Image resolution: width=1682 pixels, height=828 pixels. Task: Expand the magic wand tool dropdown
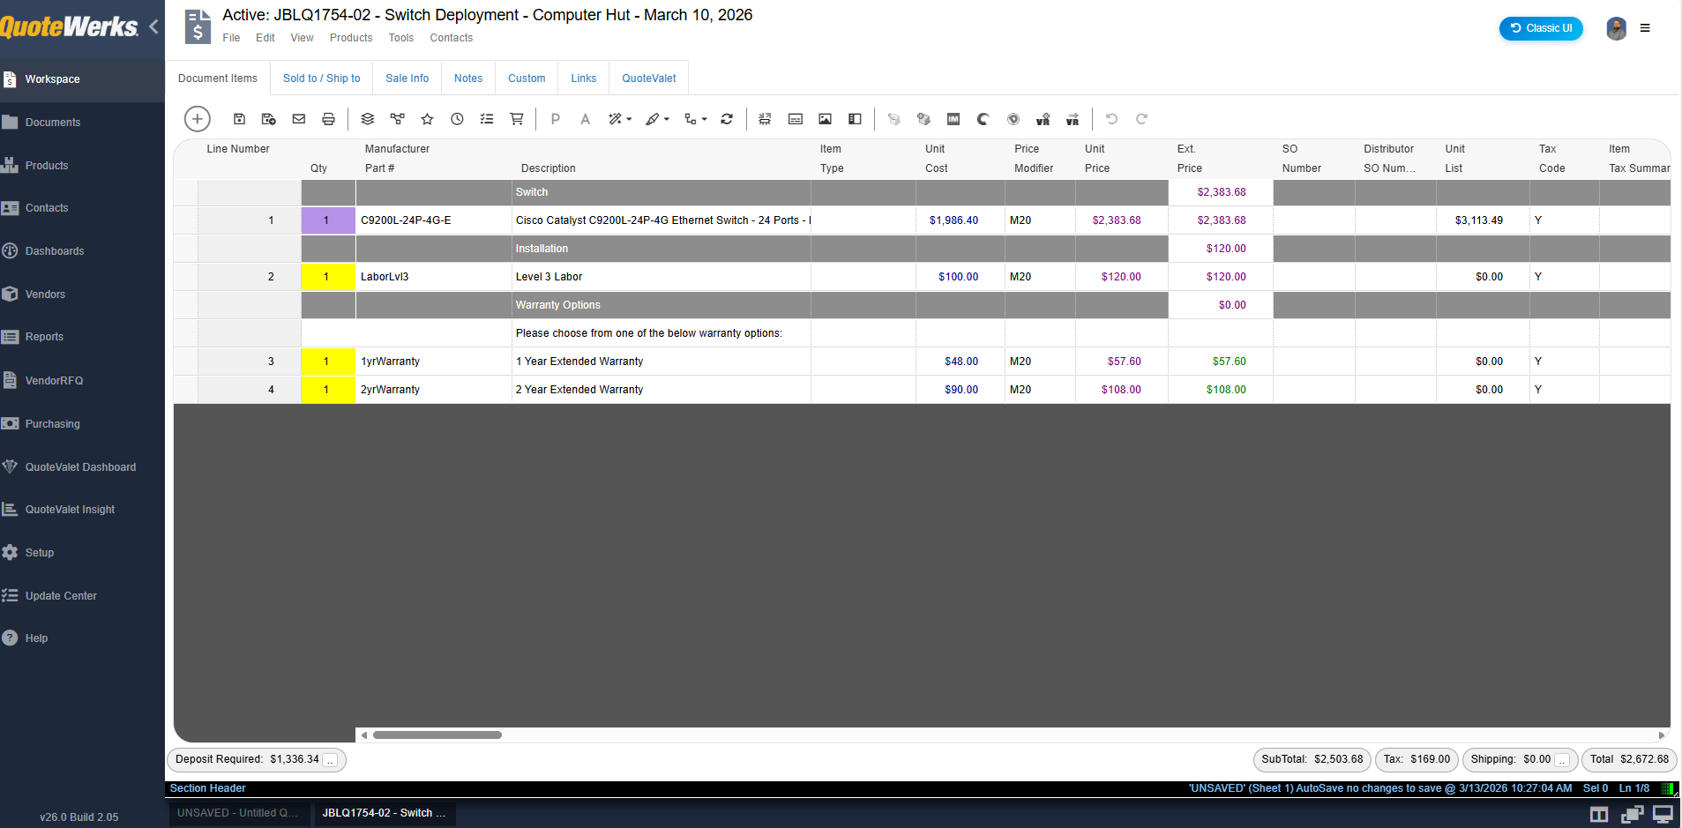click(629, 119)
